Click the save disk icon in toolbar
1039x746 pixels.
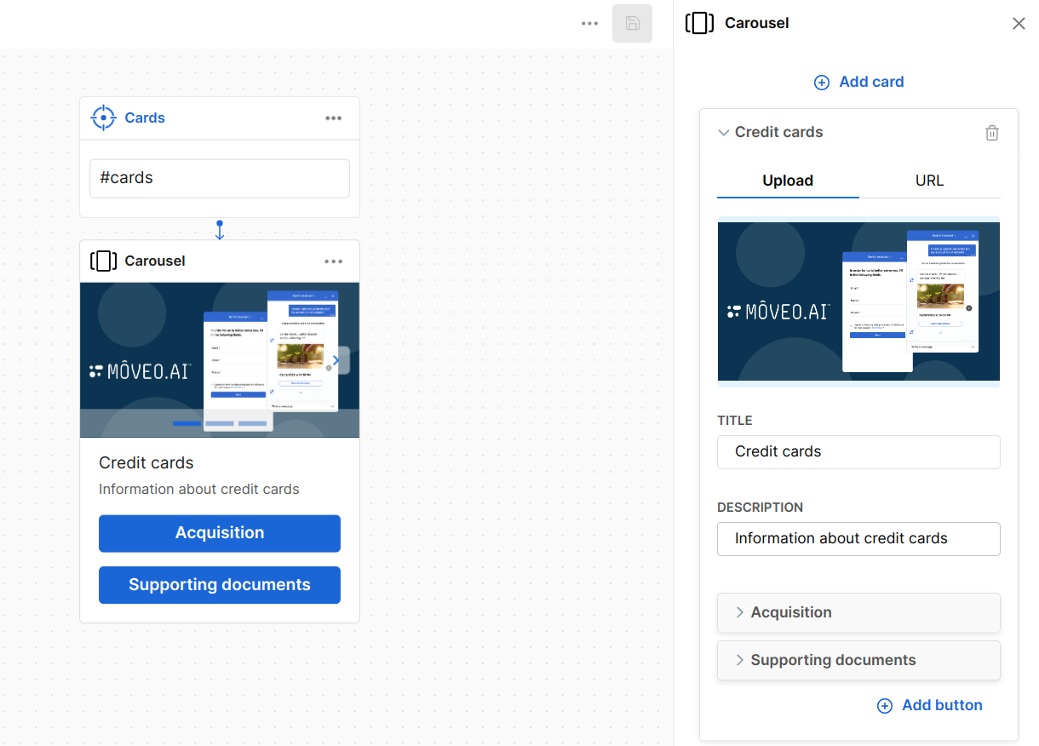tap(632, 24)
